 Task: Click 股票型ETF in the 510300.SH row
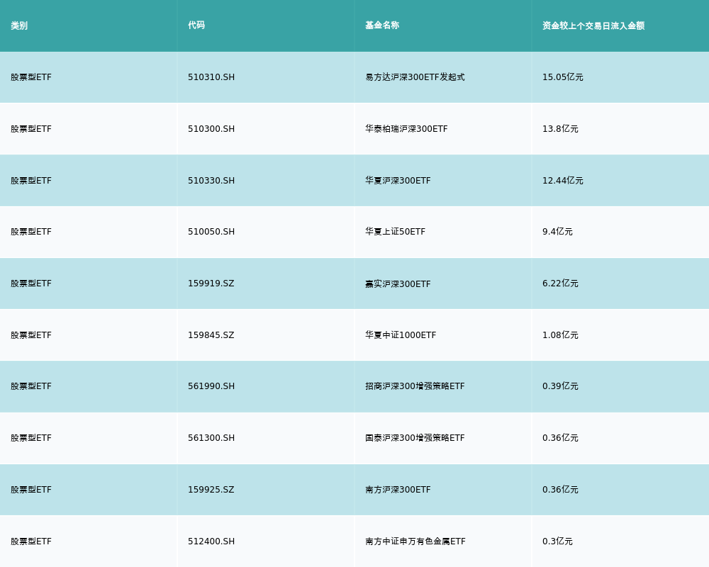31,129
